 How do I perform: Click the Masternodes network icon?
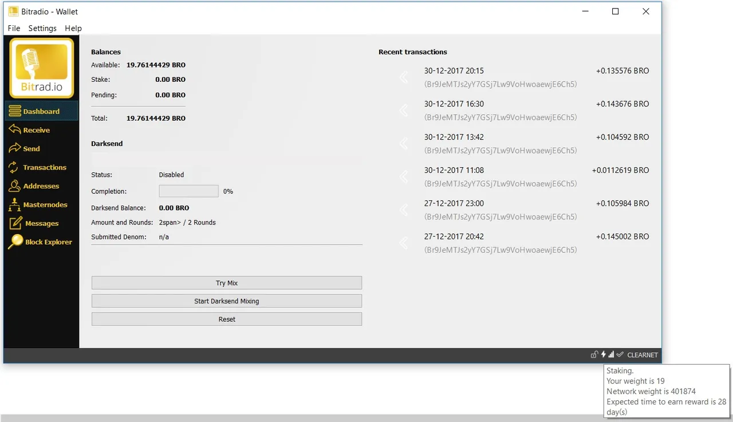point(14,204)
